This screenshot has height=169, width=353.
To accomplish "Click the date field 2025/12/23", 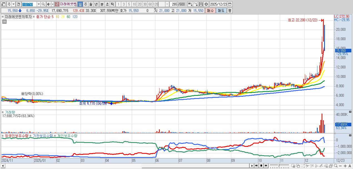I will (219, 4).
